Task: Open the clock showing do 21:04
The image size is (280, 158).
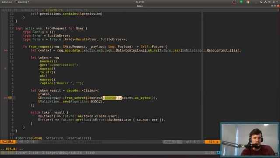Action: click(x=140, y=2)
